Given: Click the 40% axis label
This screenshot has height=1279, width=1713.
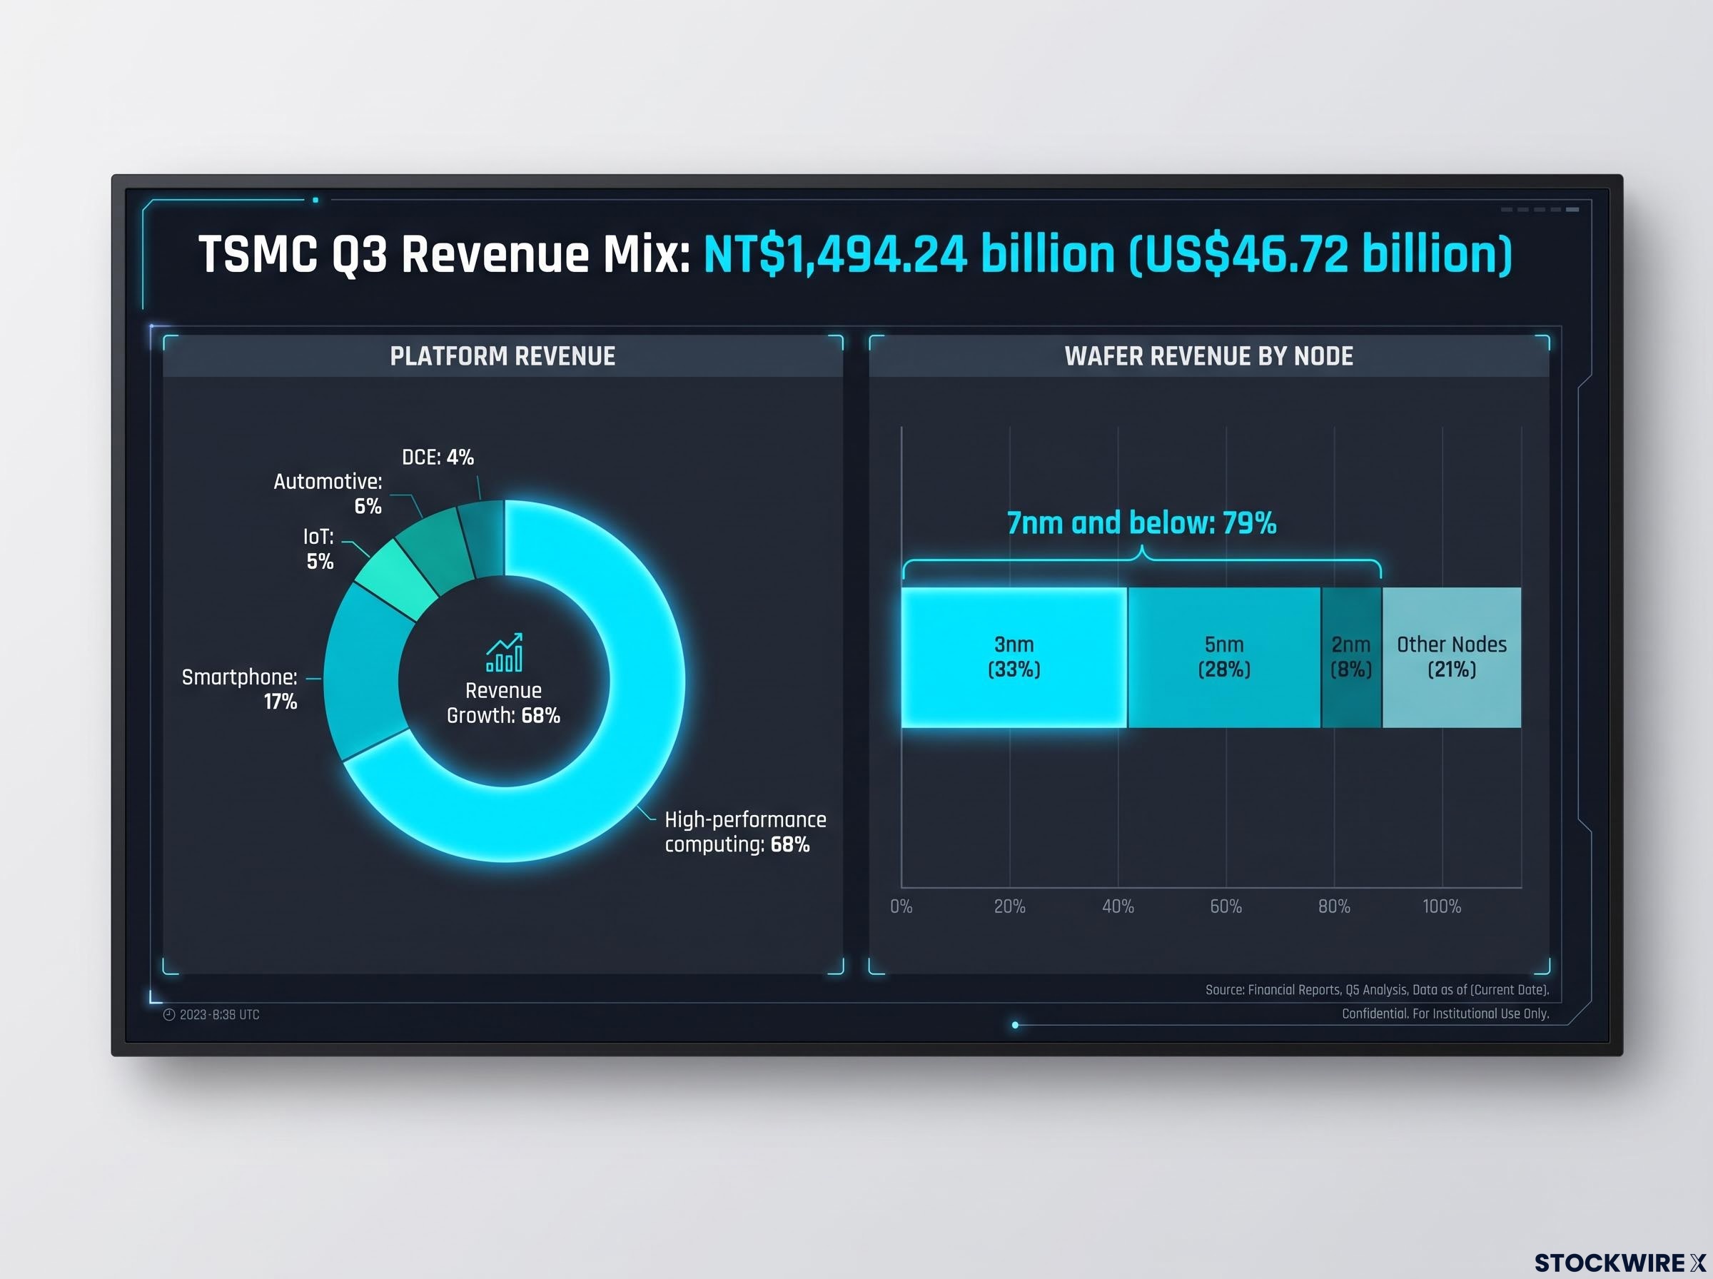Looking at the screenshot, I should coord(1118,906).
